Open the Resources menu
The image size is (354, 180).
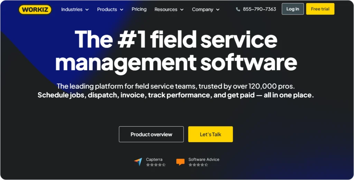[x=169, y=9]
